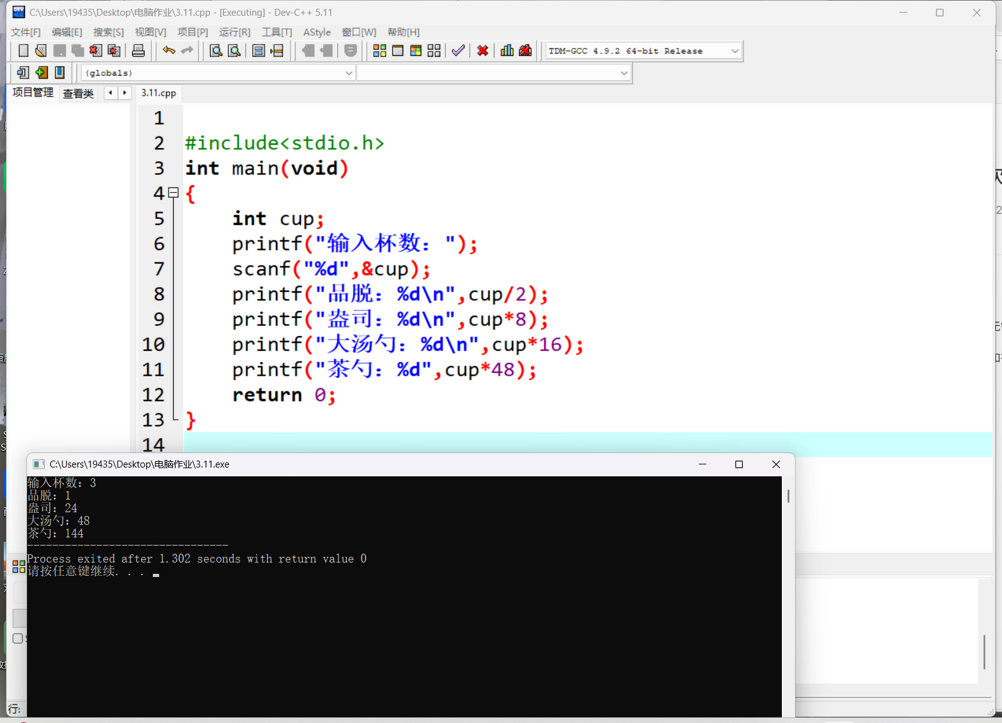
Task: Stop execution with the red X icon
Action: coord(482,51)
